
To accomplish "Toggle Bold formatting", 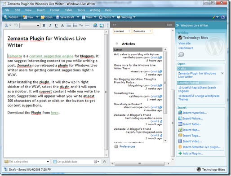I will pyautogui.click(x=44, y=26).
